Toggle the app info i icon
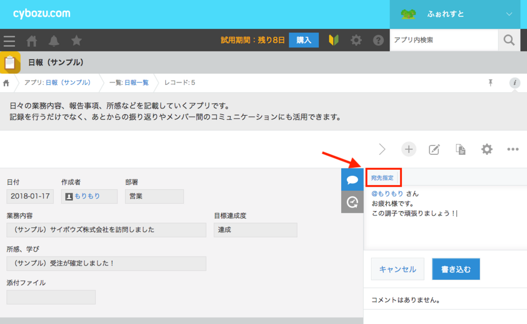The height and width of the screenshot is (324, 527). point(515,83)
